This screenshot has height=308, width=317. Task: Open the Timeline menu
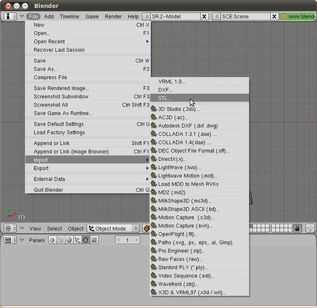pyautogui.click(x=69, y=16)
